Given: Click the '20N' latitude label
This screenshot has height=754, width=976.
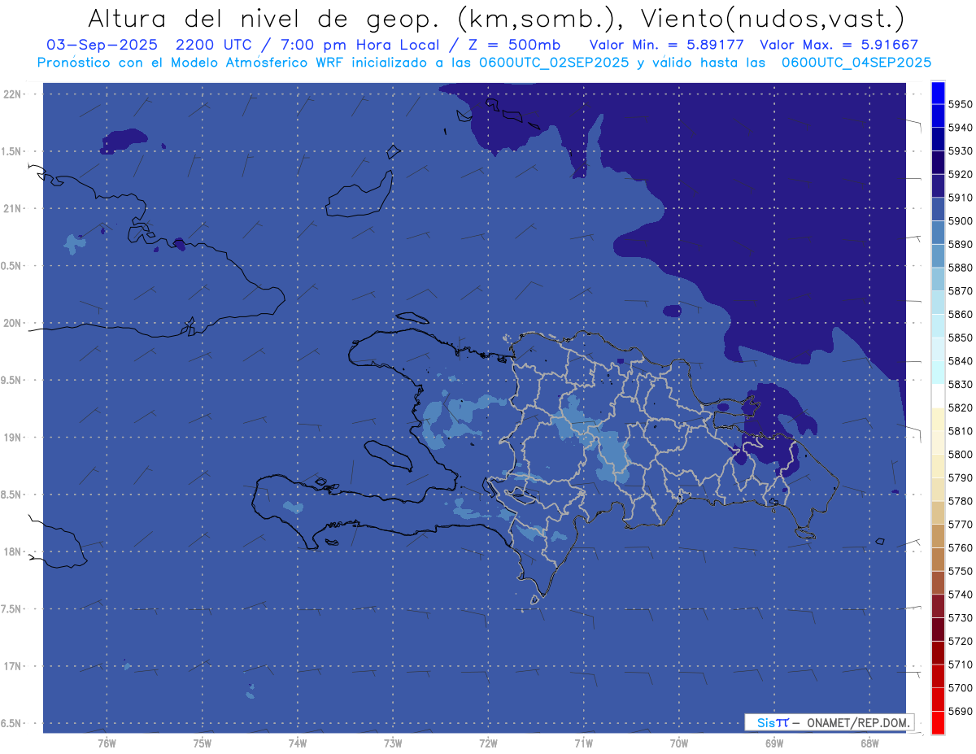Looking at the screenshot, I should pos(13,323).
